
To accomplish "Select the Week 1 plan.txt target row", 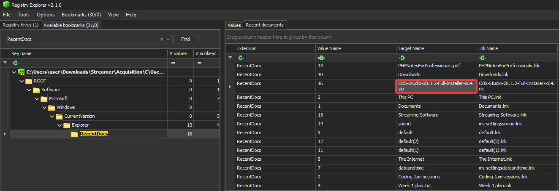I will point(414,186).
